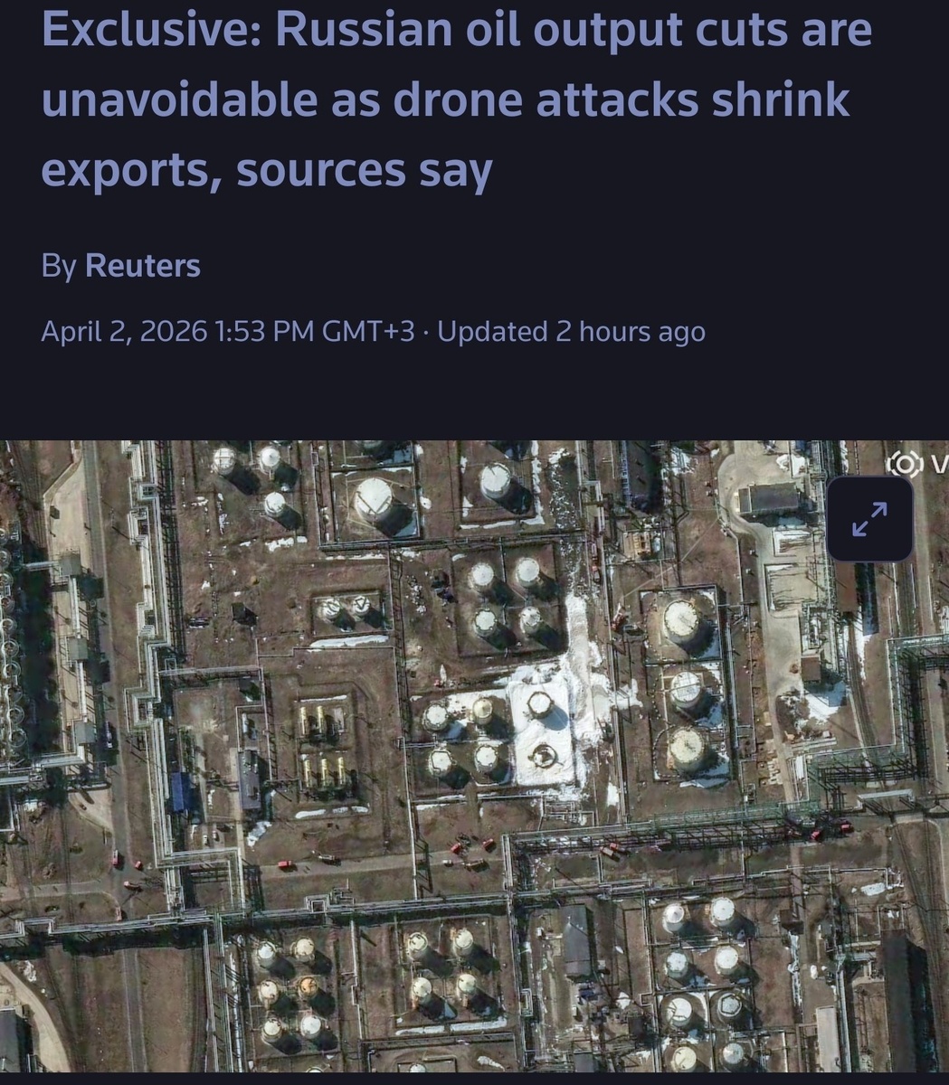Click the headline line 'exports, sources say'

point(267,171)
